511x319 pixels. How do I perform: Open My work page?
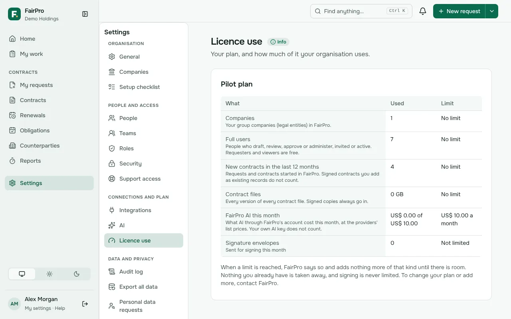click(49, 54)
